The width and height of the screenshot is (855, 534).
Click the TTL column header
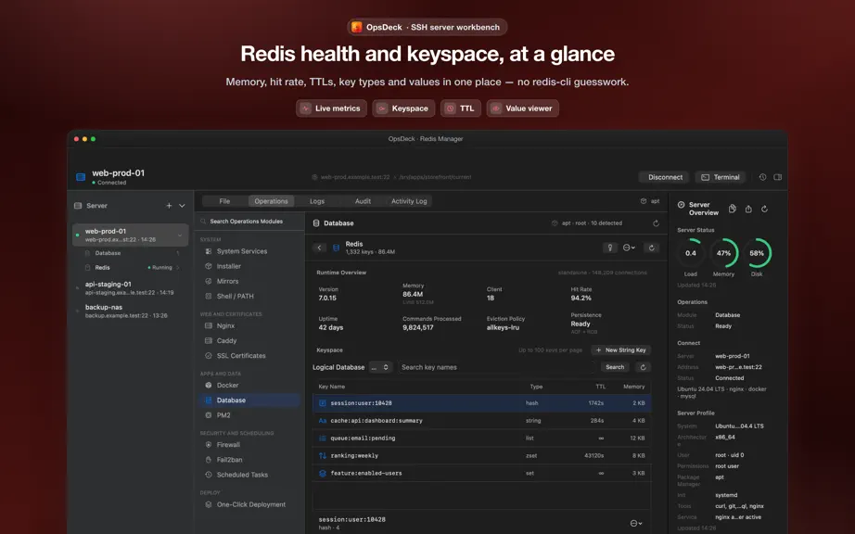(x=600, y=387)
